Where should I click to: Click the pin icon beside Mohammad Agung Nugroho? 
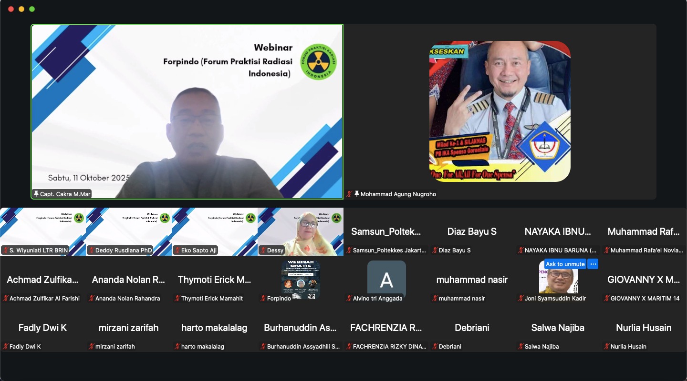(356, 194)
